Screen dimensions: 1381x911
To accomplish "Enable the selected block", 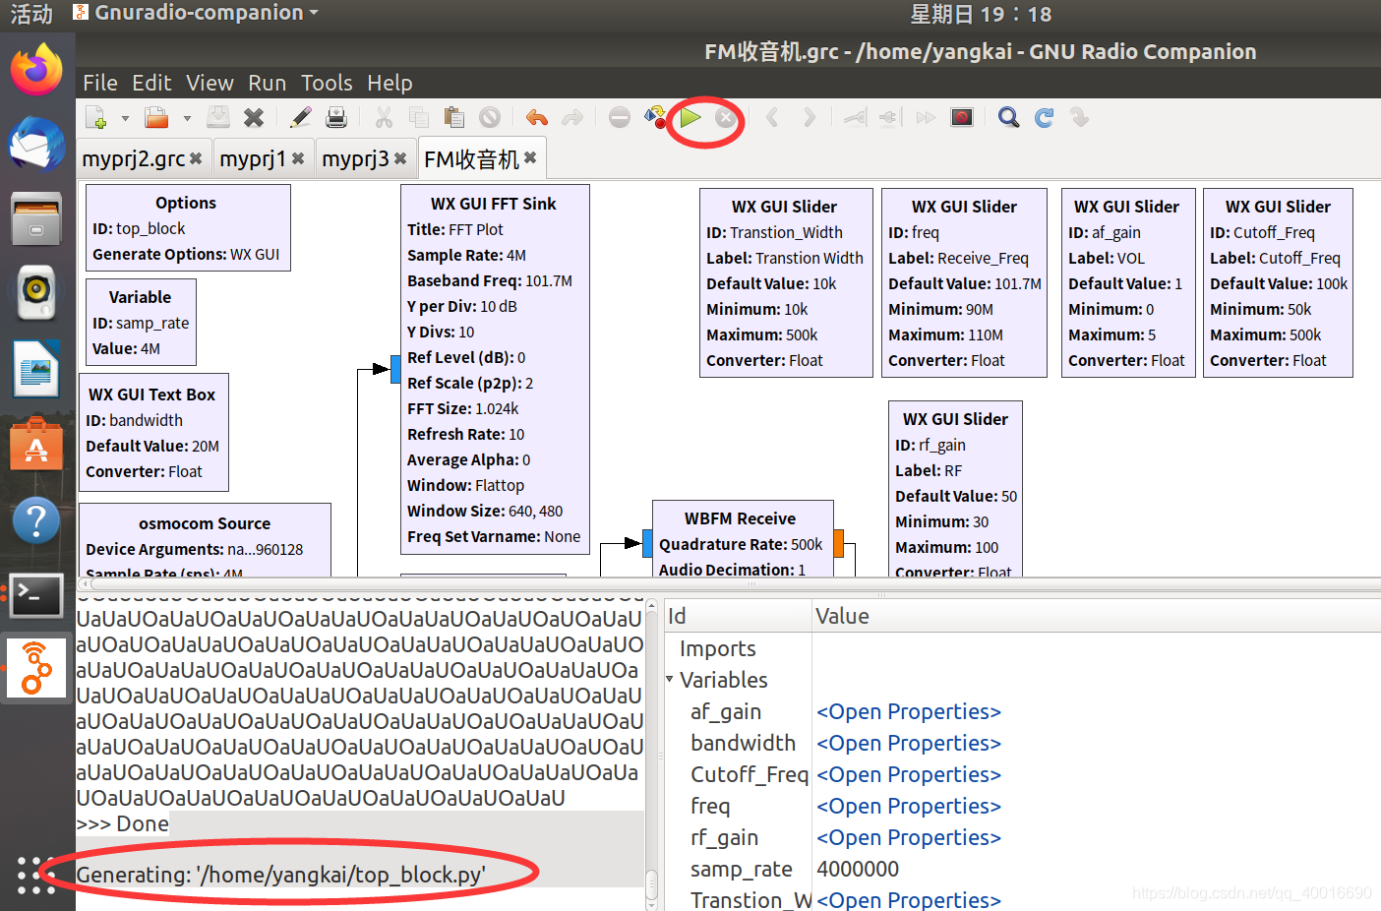I will click(x=856, y=118).
